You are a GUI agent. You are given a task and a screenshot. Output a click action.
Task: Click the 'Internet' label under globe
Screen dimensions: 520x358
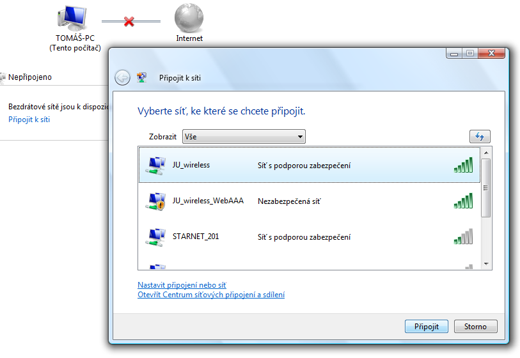pyautogui.click(x=189, y=38)
